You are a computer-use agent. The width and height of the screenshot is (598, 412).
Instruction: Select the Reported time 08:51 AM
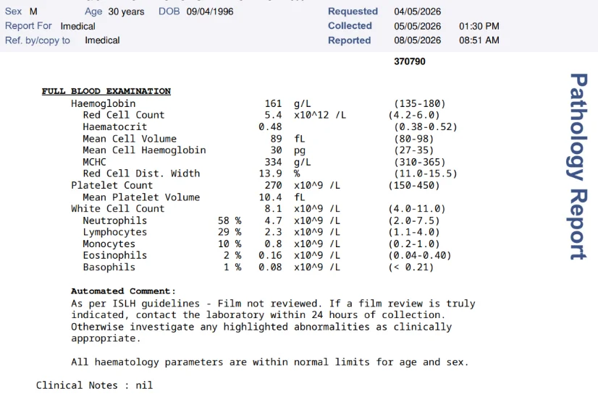click(479, 40)
